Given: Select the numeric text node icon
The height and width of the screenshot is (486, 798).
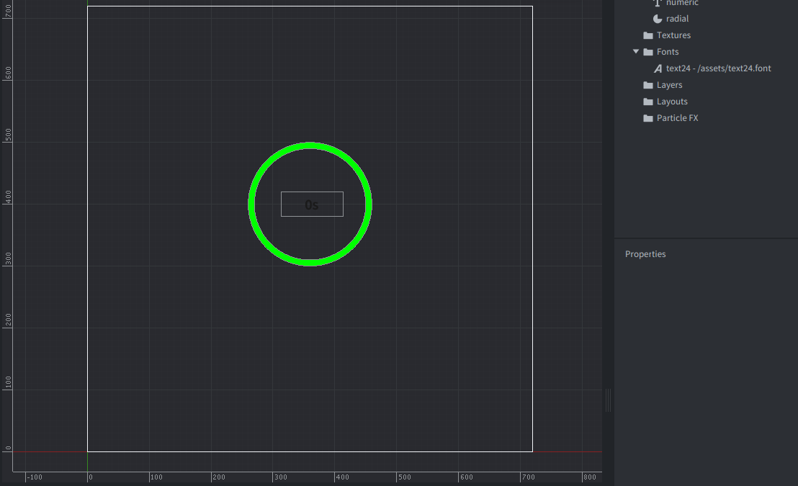Looking at the screenshot, I should pos(657,3).
